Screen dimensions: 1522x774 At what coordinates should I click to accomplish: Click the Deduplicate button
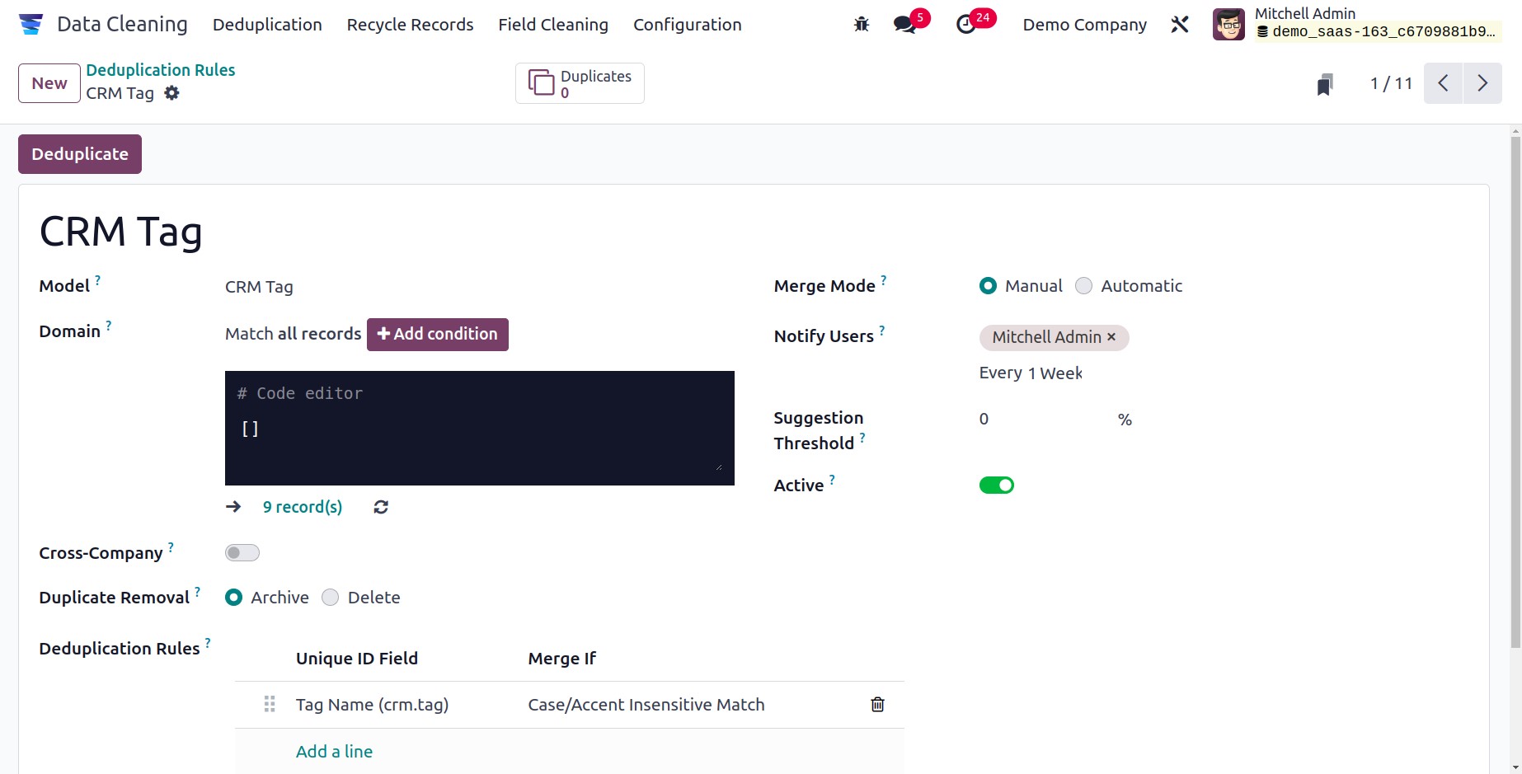[x=79, y=154]
